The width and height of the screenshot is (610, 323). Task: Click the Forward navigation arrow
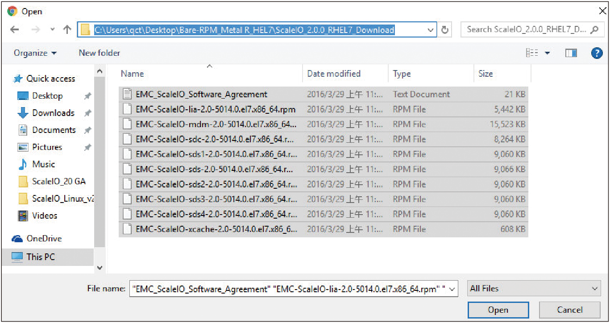click(36, 30)
